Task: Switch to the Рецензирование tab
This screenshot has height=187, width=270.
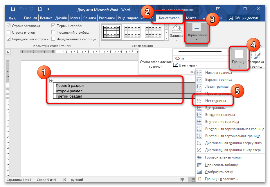Action: 131,18
